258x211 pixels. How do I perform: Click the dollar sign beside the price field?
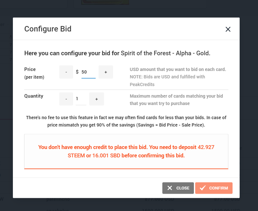pos(77,72)
